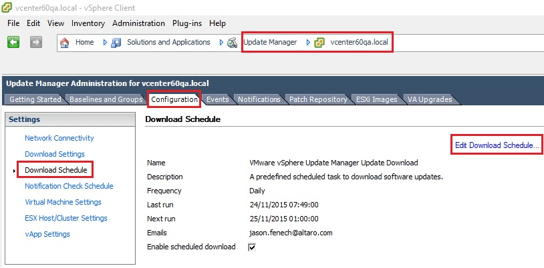Click Solutions and Applications breadcrumb text
544x268 pixels.
pos(168,42)
